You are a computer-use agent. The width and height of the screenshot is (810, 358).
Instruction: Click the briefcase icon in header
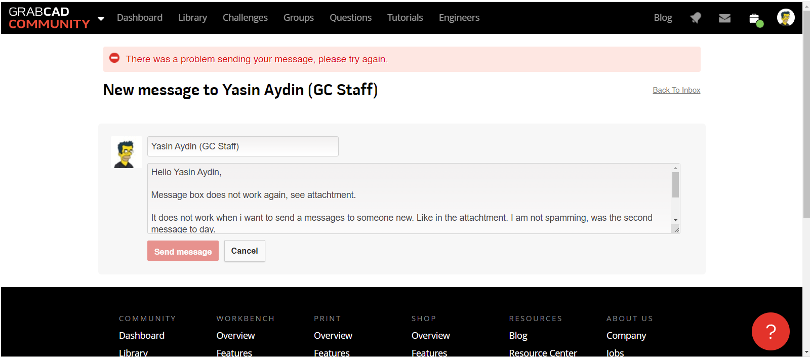(755, 19)
